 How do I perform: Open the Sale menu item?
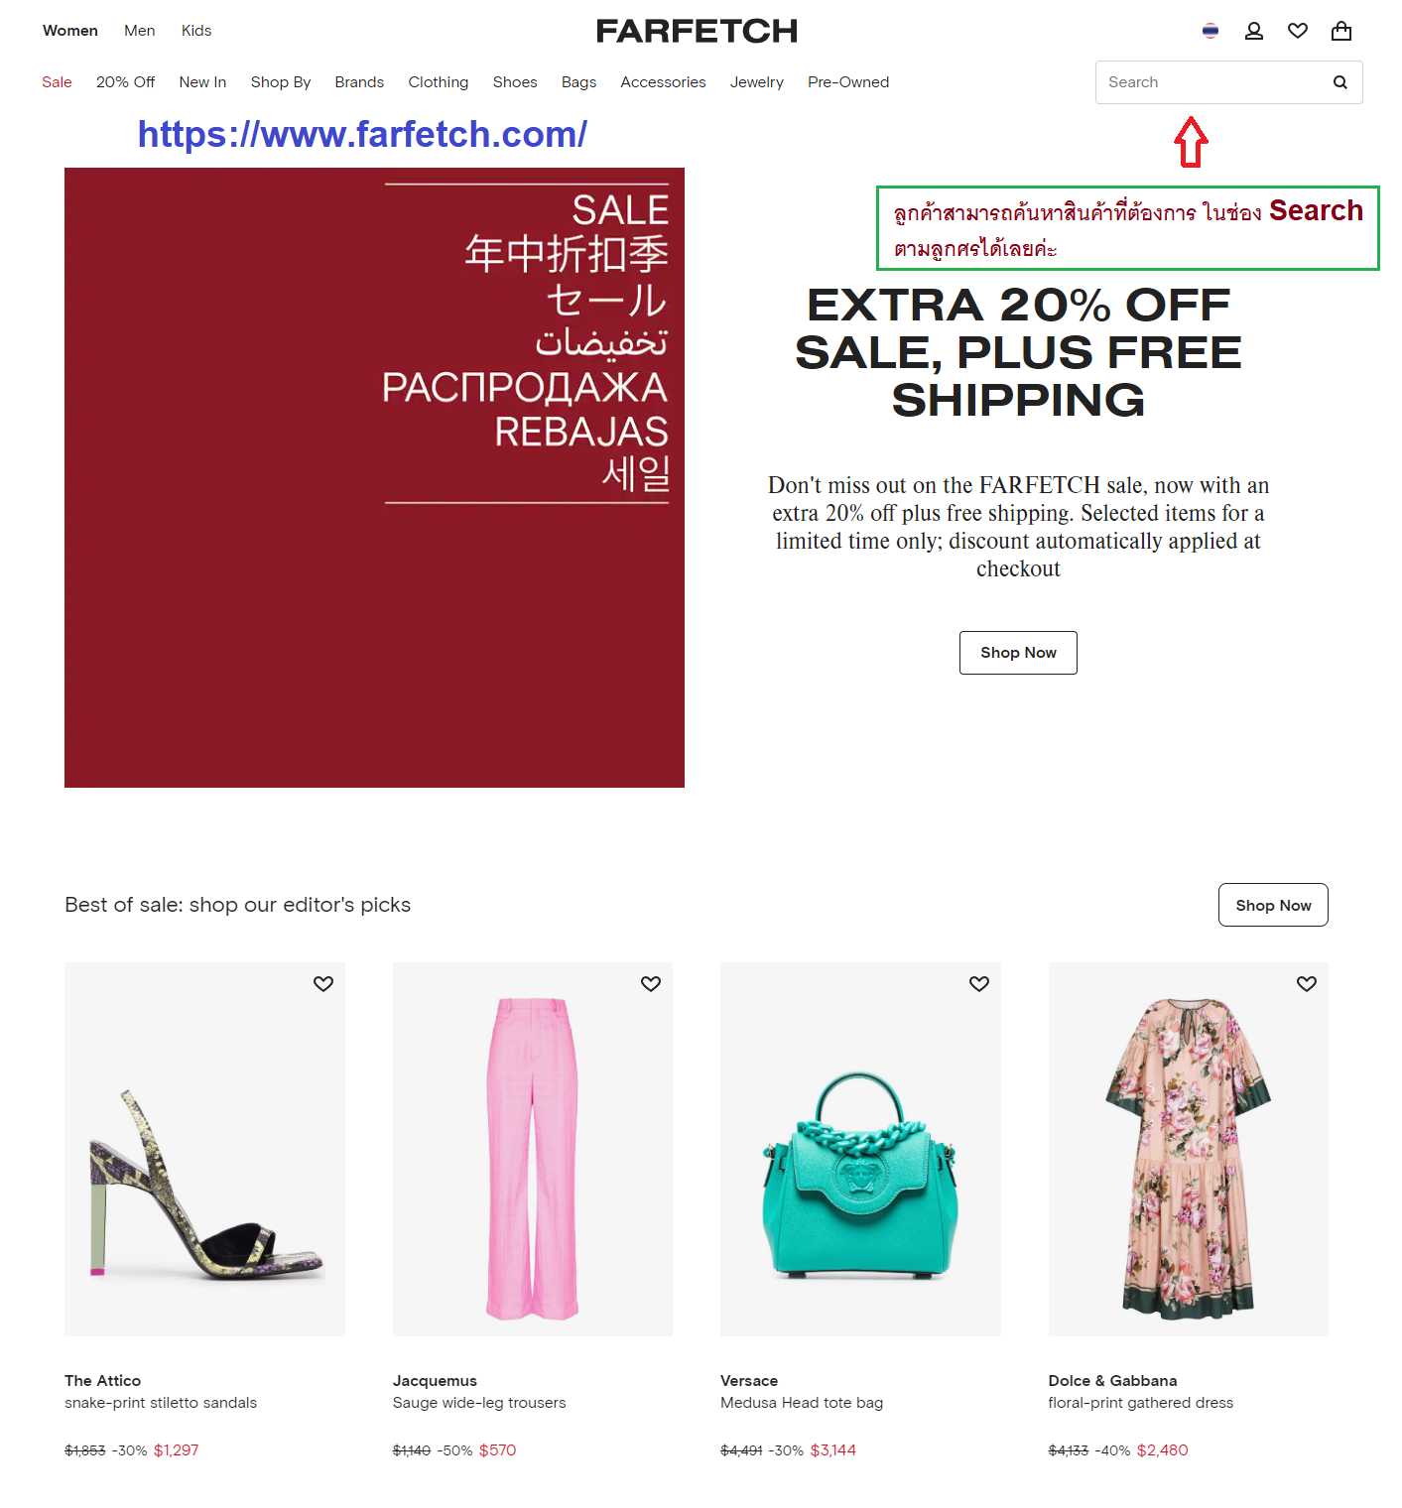[57, 82]
